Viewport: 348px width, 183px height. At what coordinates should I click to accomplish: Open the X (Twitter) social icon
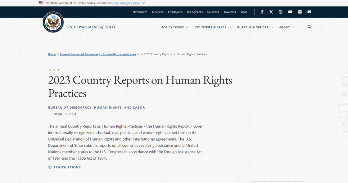pyautogui.click(x=271, y=12)
